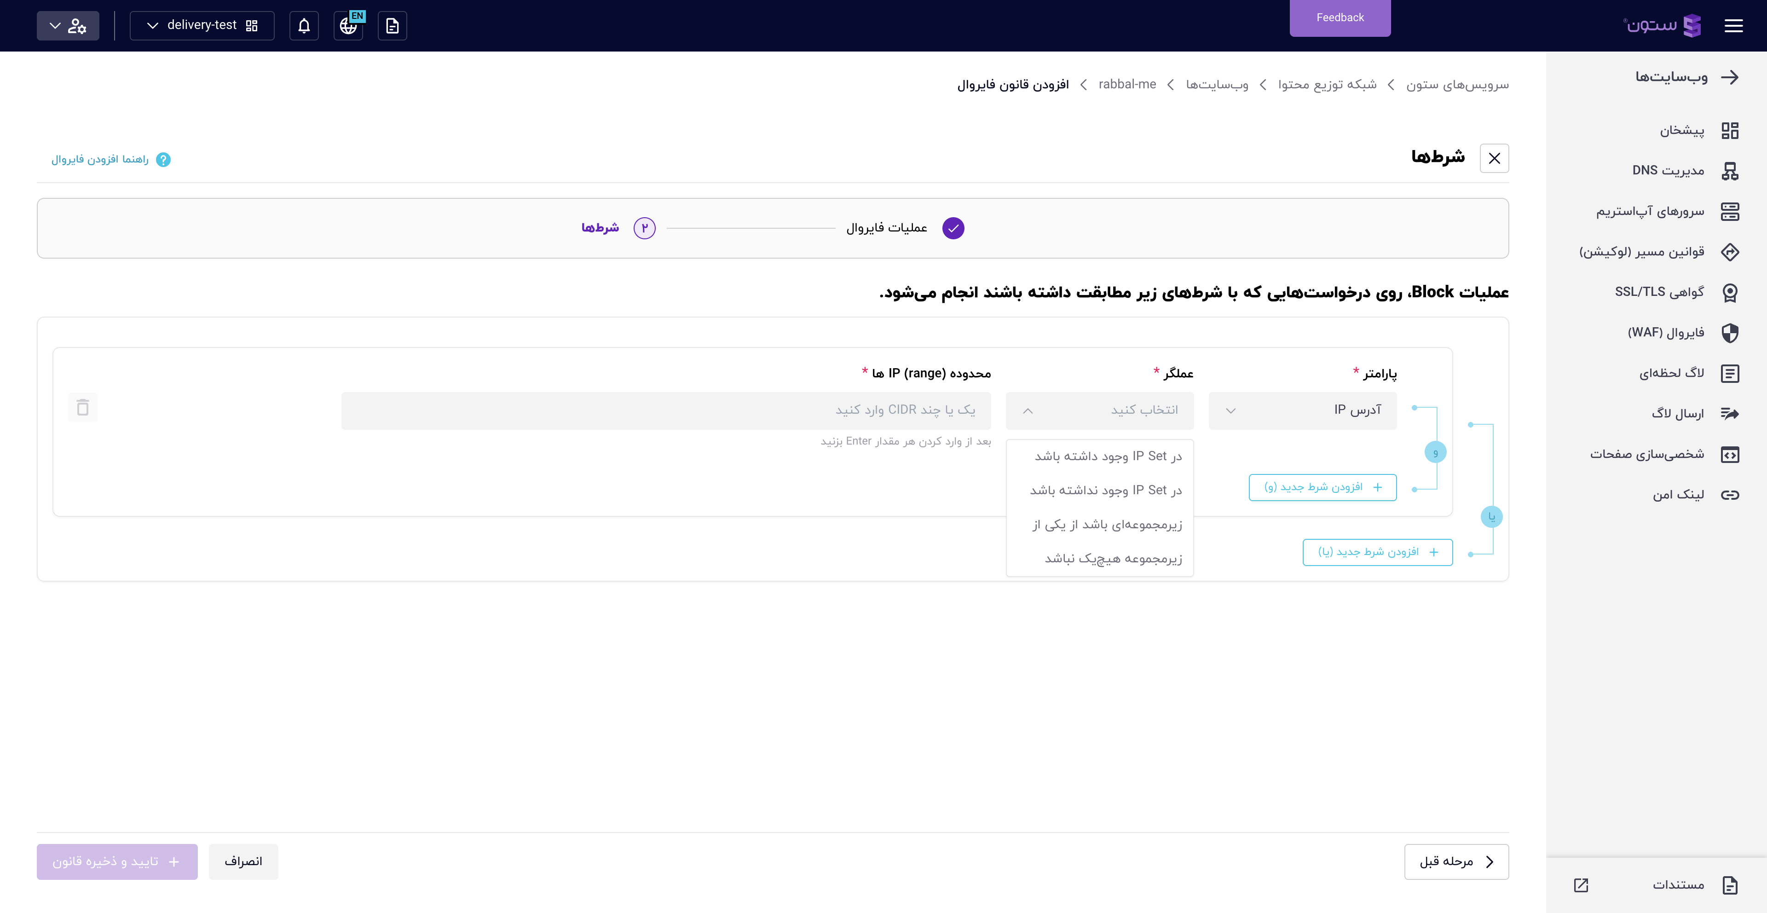Open the hamburger menu icon
The image size is (1767, 913).
(1733, 25)
